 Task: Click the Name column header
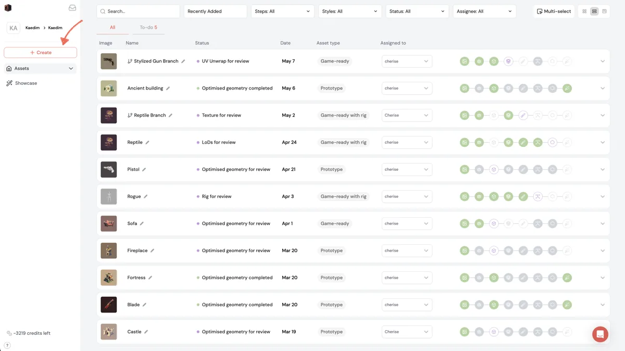(132, 43)
